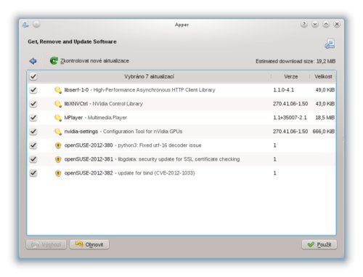Image resolution: width=363 pixels, height=277 pixels.
Task: Sort by the Velikost column header
Action: point(323,76)
